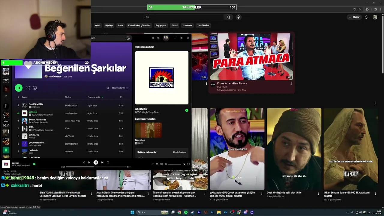Adjust the Spotify volume slider
Image resolution: width=384 pixels, height=216 pixels.
[x=174, y=164]
